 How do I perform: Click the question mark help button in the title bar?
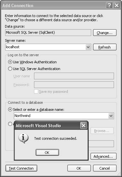[109, 5]
